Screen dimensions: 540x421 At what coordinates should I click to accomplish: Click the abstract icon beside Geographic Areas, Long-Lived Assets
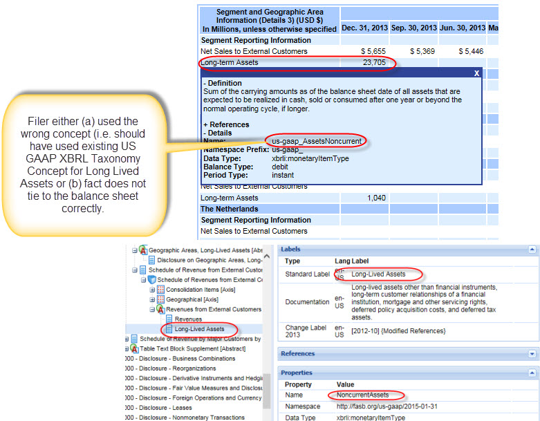click(143, 250)
